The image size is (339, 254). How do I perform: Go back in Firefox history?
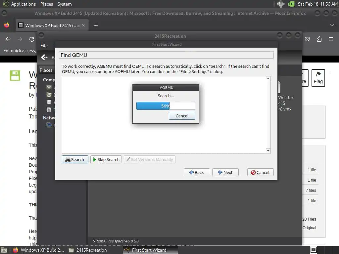(x=8, y=39)
